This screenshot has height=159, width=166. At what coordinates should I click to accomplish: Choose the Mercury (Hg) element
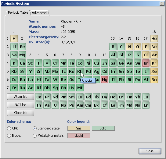(105, 79)
